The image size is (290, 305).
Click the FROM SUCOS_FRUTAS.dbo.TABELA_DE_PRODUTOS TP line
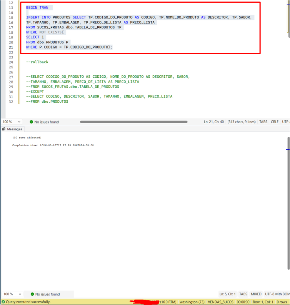[x=74, y=27]
